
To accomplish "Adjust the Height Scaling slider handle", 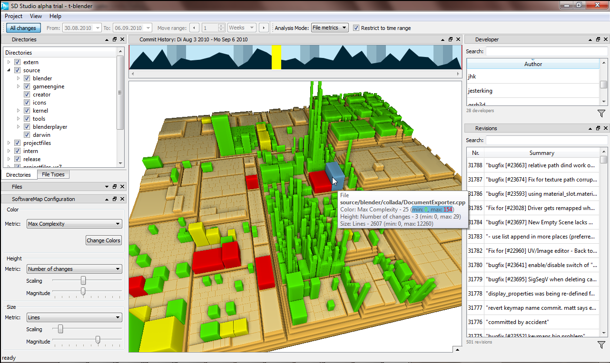I will [x=83, y=281].
